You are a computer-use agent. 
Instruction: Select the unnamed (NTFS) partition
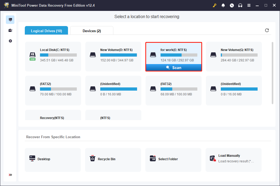[113, 115]
